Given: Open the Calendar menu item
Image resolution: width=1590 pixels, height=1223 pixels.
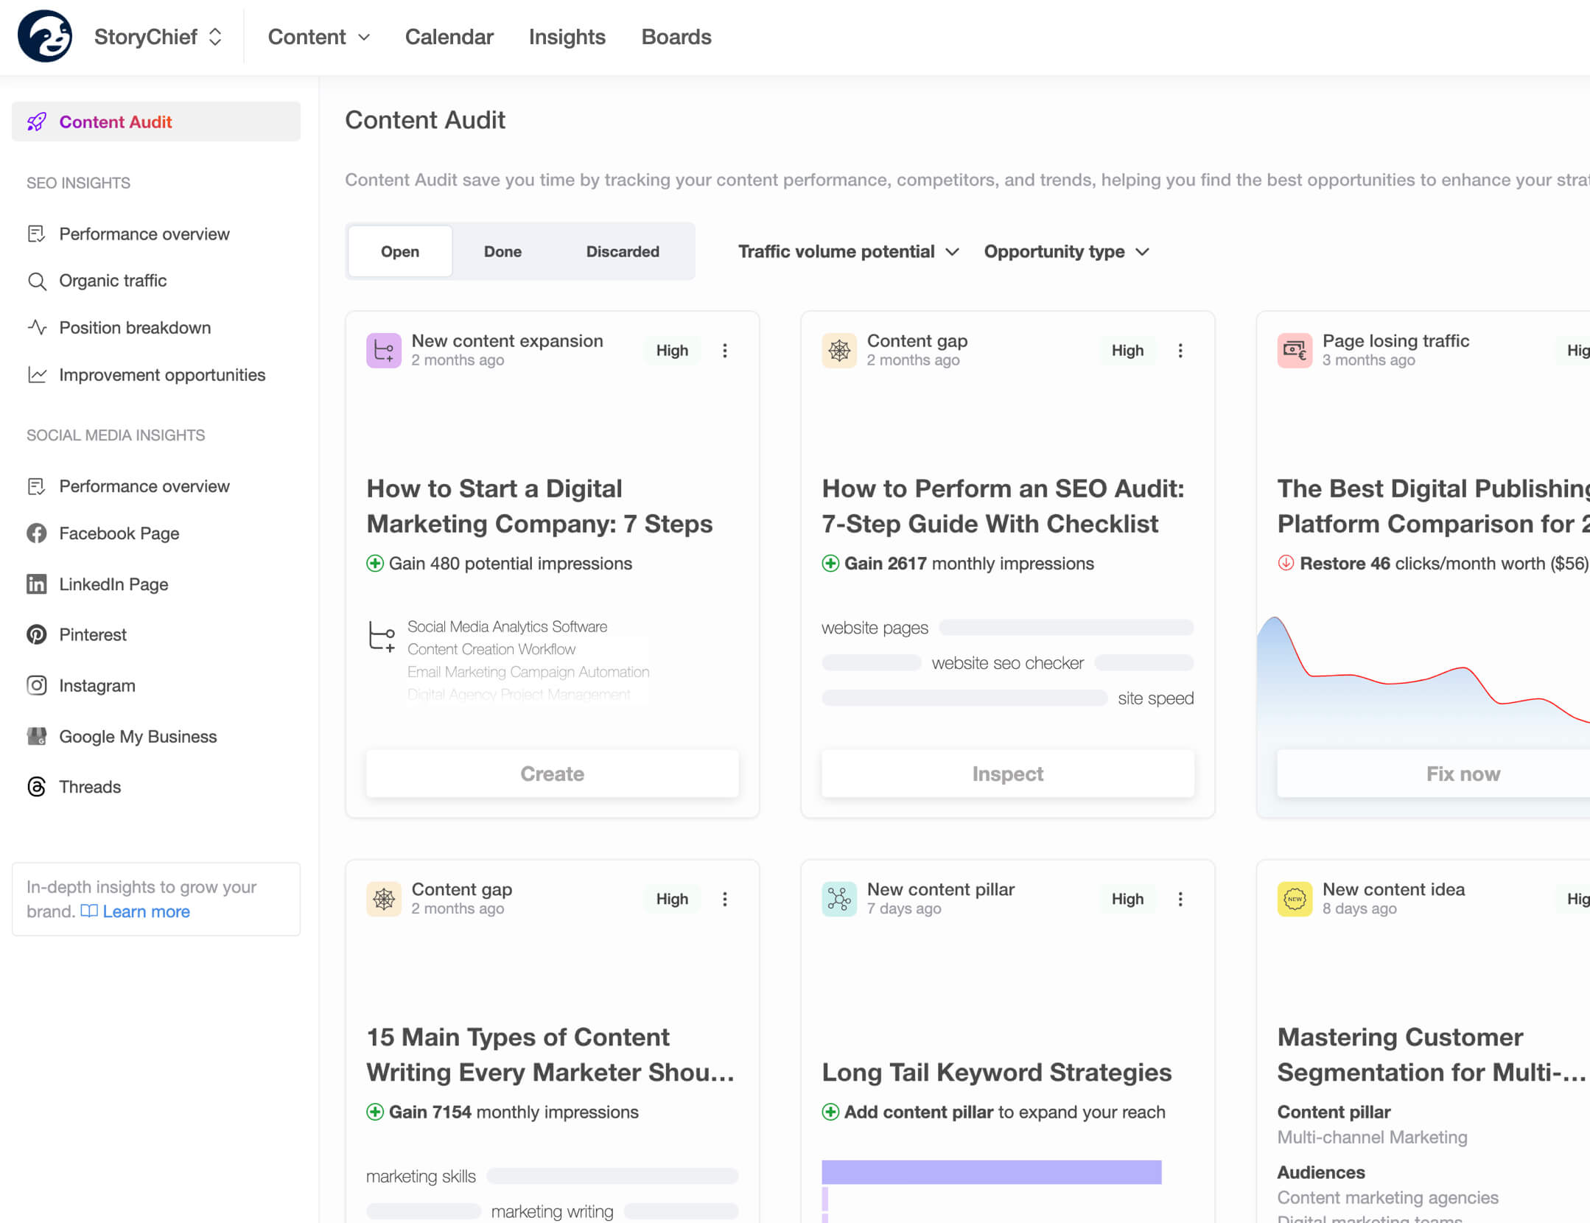Looking at the screenshot, I should pyautogui.click(x=449, y=37).
